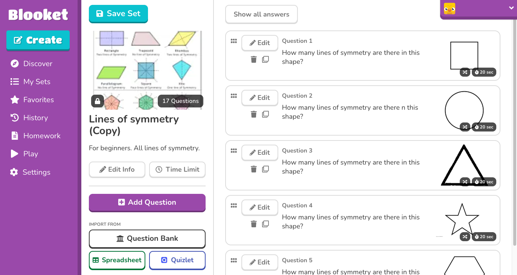
Task: Click the page vertical scrollbar
Action: click(x=514, y=131)
